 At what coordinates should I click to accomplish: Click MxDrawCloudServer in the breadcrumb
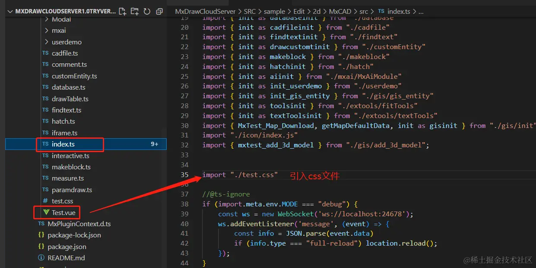tap(205, 12)
